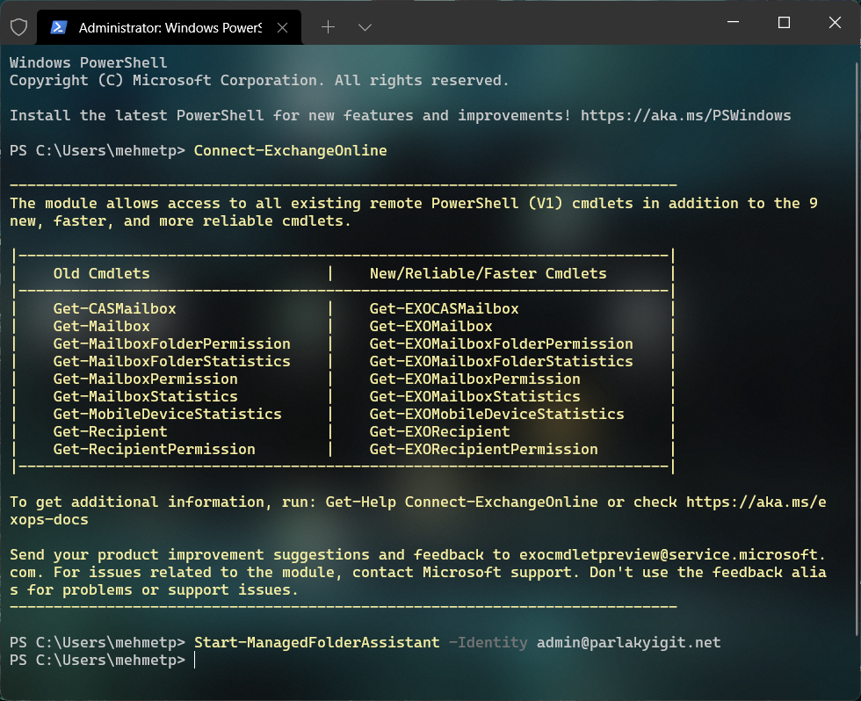Open a new tab with the plus button
861x701 pixels.
[328, 27]
